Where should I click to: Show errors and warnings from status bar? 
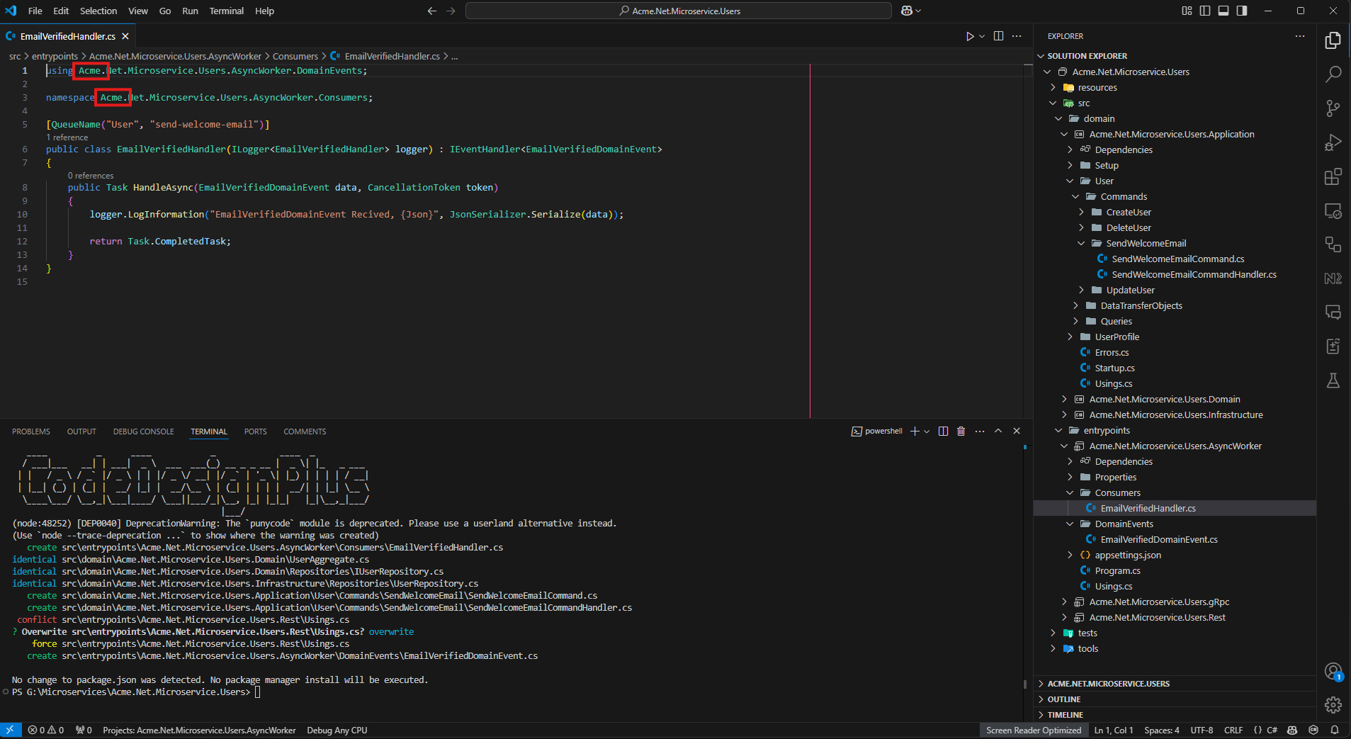(x=45, y=730)
